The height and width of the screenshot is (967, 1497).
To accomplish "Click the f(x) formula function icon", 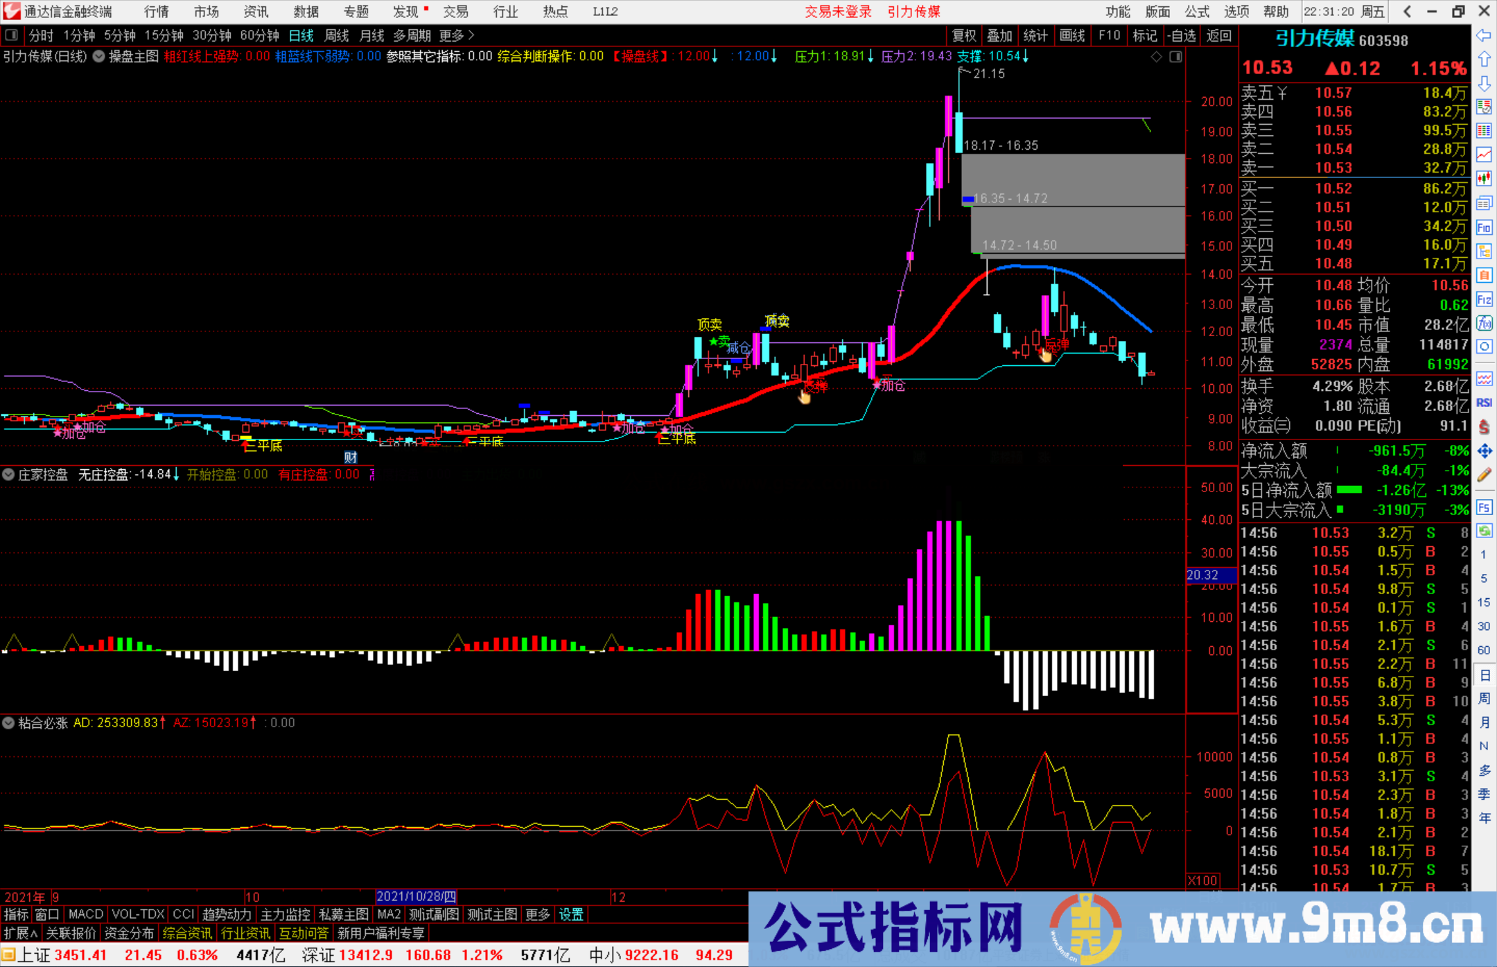I will pyautogui.click(x=1485, y=321).
